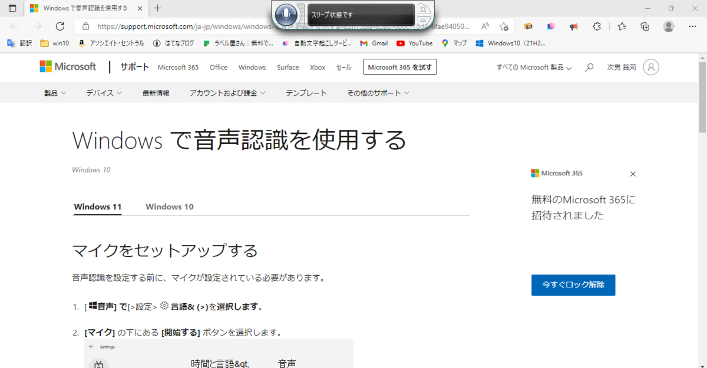Screen dimensions: 707x368
Task: Click Microsoft 365 を試す button
Action: point(400,68)
